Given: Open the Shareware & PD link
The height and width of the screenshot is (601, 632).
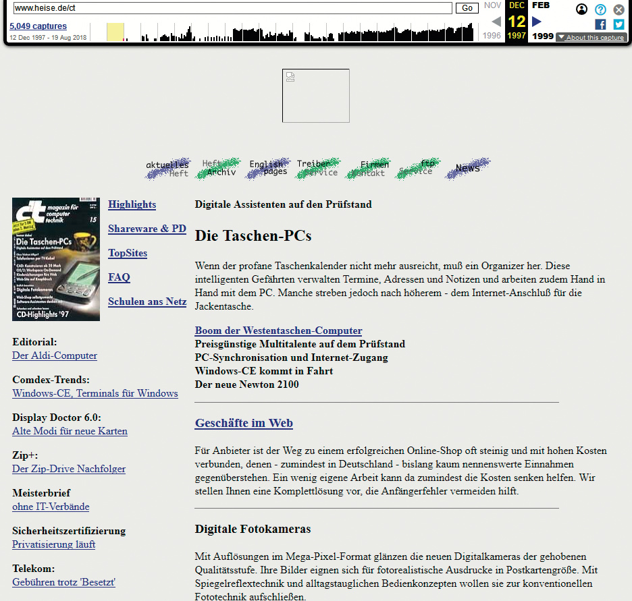Looking at the screenshot, I should pyautogui.click(x=147, y=229).
